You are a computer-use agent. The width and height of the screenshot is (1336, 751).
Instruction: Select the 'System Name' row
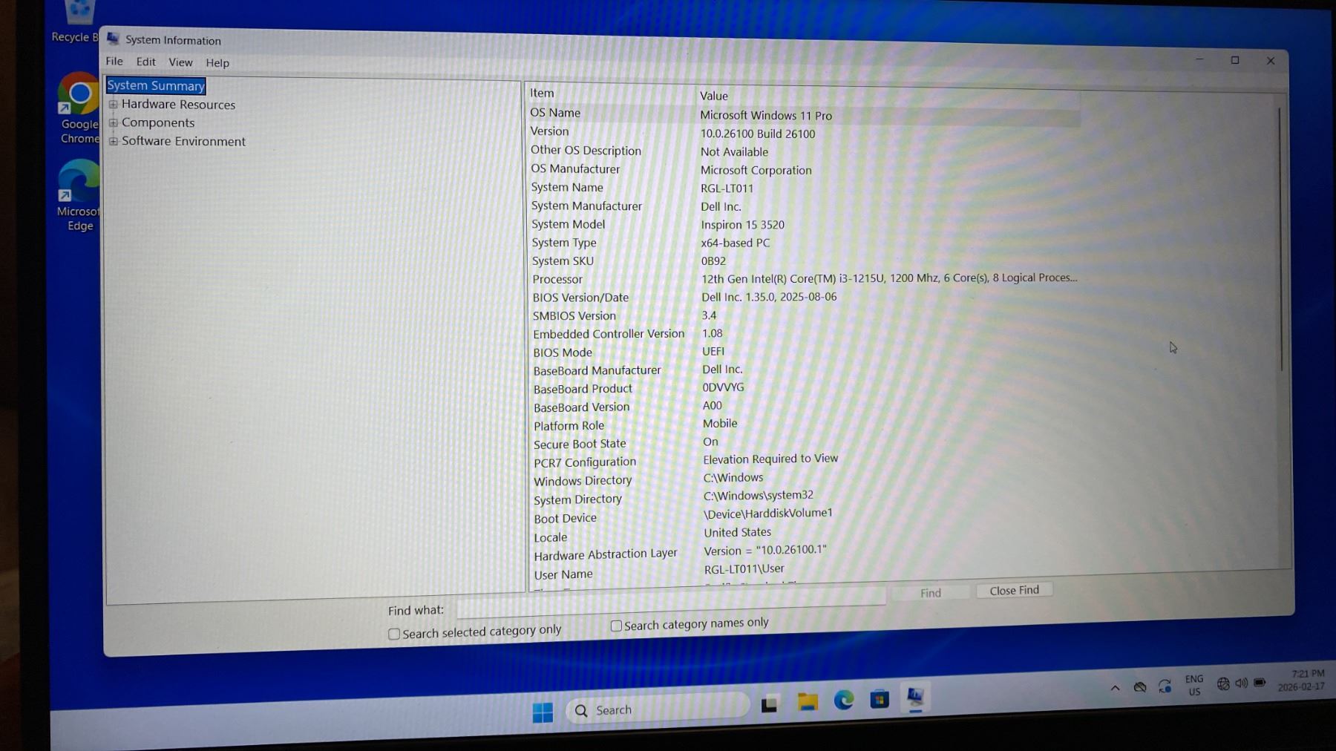[804, 188]
